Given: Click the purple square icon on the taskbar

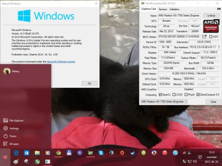Looking at the screenshot, I should 79,153.
